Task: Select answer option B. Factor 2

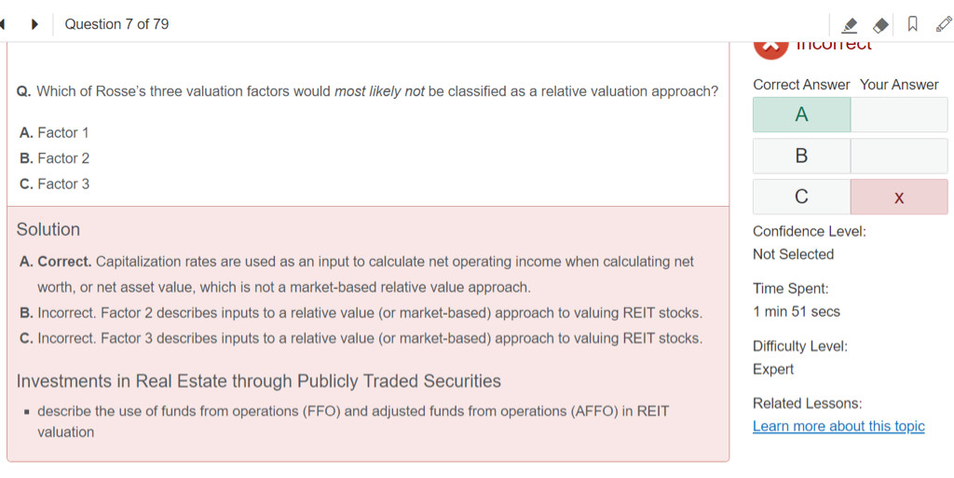Action: tap(54, 158)
